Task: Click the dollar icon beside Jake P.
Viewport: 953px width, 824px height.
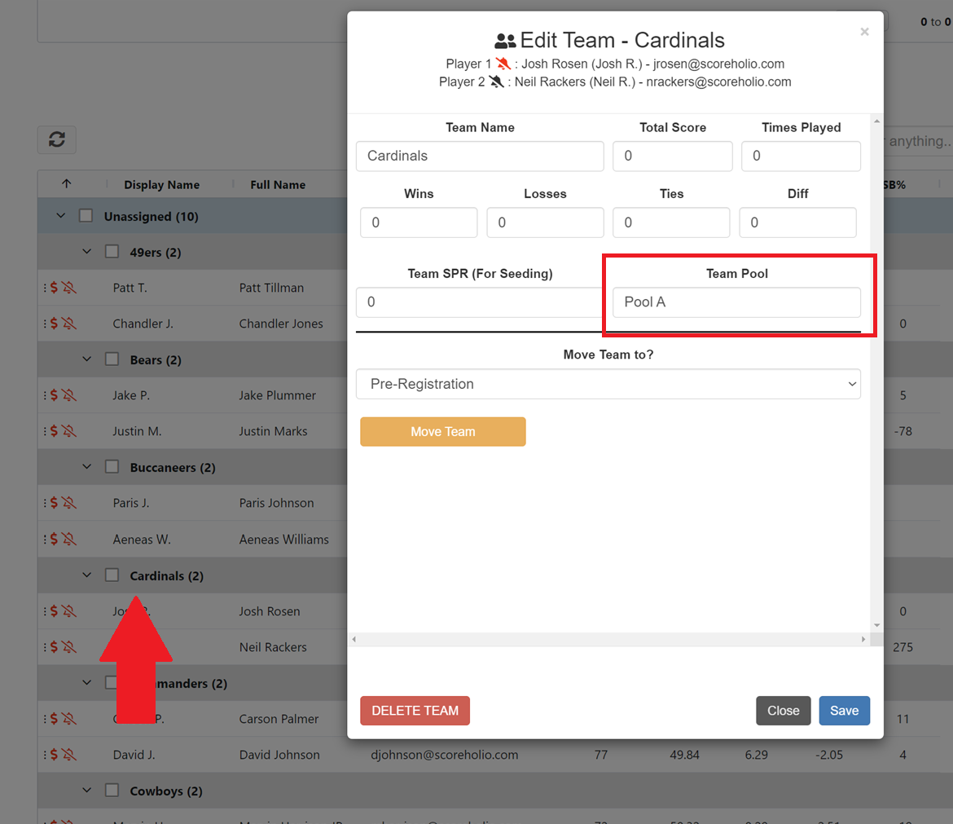Action: point(54,395)
